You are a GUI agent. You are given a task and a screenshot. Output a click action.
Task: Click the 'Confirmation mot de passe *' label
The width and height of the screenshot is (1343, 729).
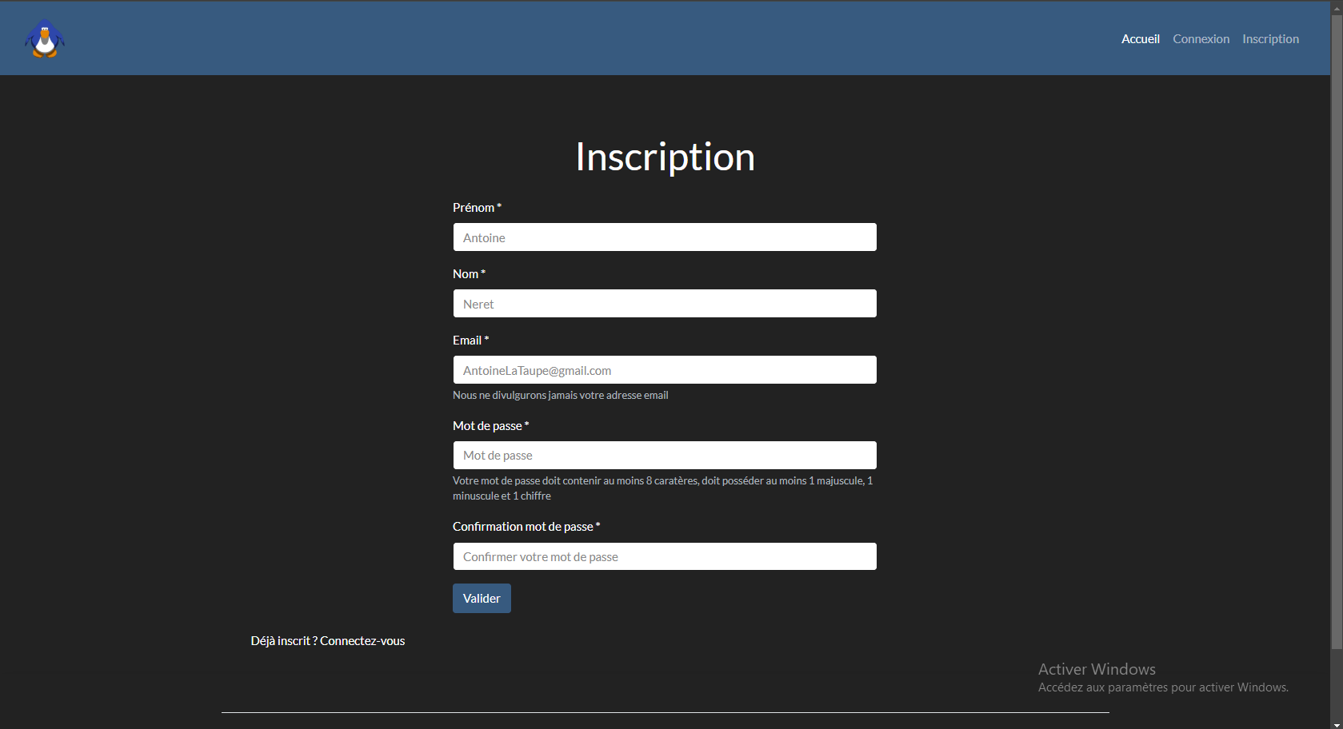pyautogui.click(x=526, y=527)
